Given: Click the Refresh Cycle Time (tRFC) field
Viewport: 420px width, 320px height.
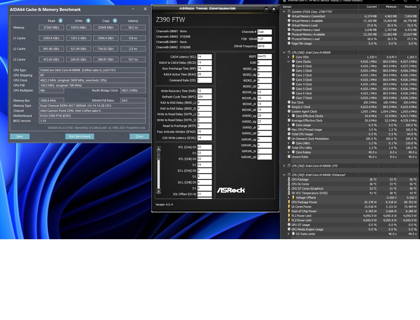Looking at the screenshot, I should [x=205, y=97].
